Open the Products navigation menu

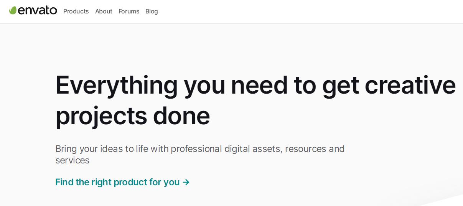tap(76, 12)
